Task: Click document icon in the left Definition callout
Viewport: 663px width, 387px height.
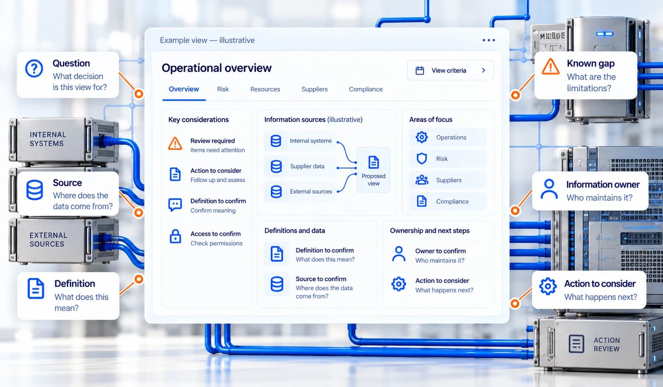Action: click(36, 288)
